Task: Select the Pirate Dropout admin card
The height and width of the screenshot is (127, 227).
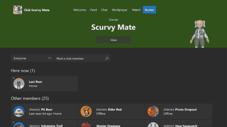Action: click(179, 111)
